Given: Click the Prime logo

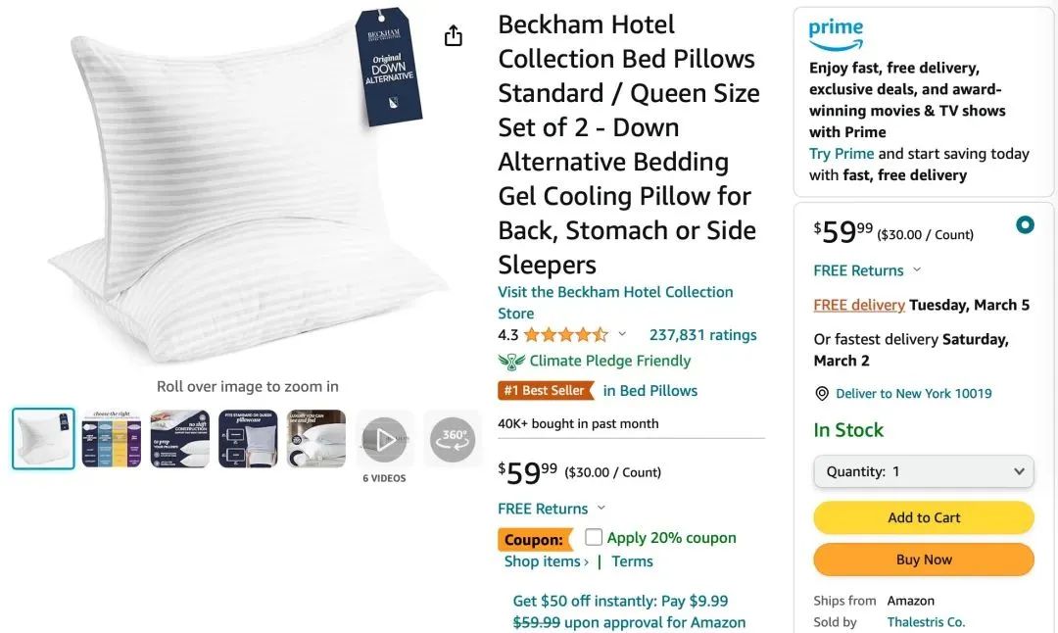Looking at the screenshot, I should (x=836, y=34).
